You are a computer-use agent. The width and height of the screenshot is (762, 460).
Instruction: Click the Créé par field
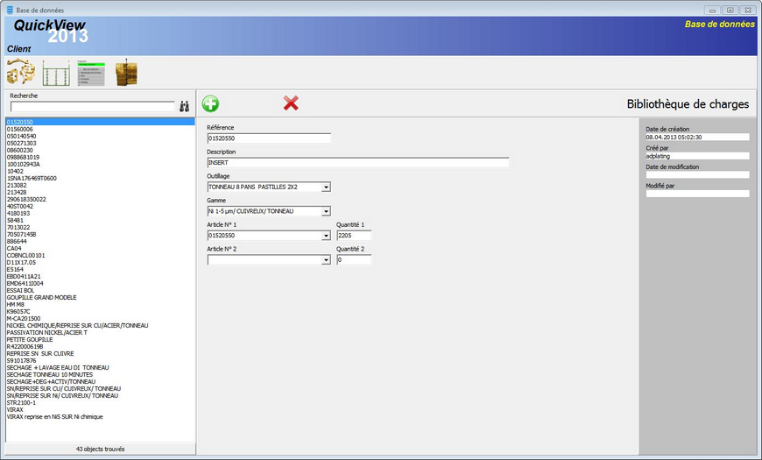pos(697,156)
